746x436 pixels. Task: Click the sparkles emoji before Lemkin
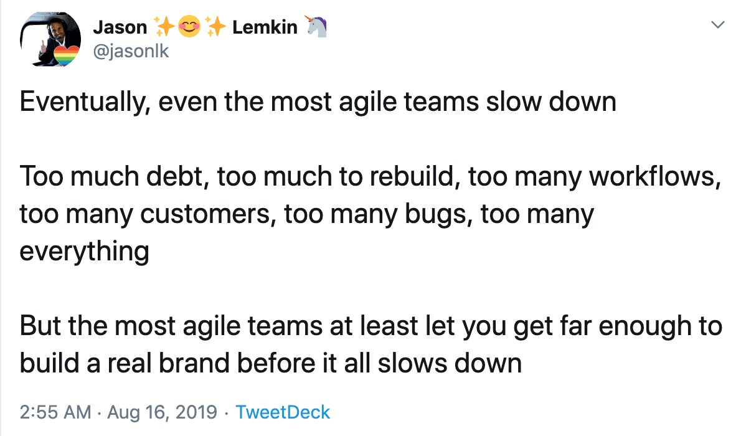[x=215, y=27]
